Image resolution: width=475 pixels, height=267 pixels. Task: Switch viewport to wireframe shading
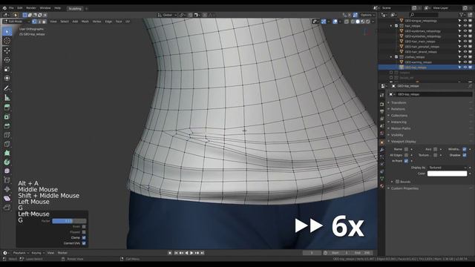(x=353, y=22)
